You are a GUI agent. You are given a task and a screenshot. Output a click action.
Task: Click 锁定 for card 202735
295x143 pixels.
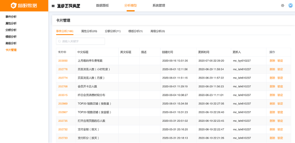point(280,121)
